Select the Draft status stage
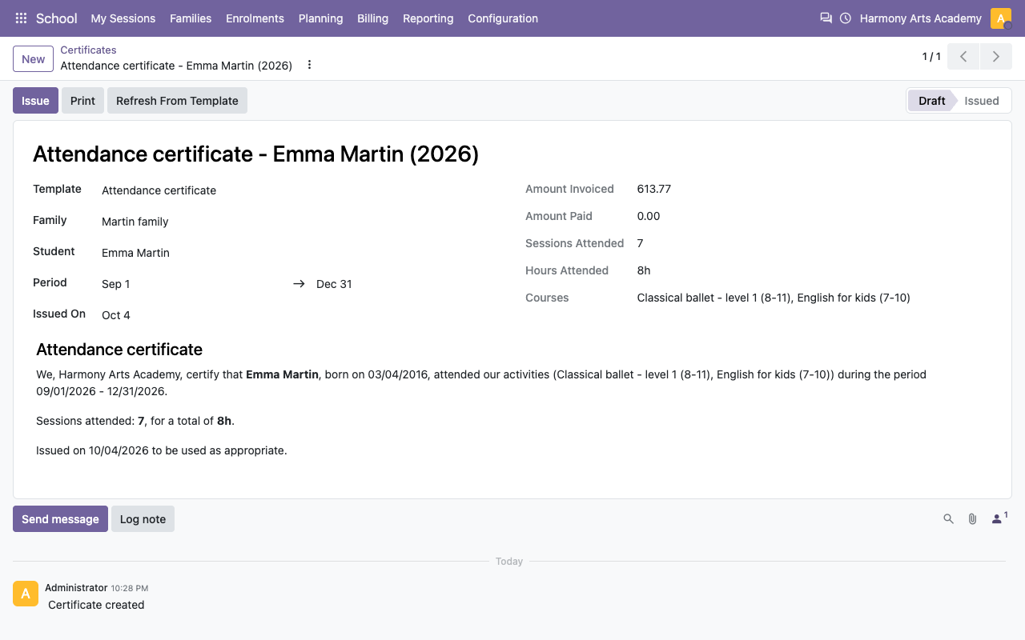The image size is (1025, 640). click(931, 101)
